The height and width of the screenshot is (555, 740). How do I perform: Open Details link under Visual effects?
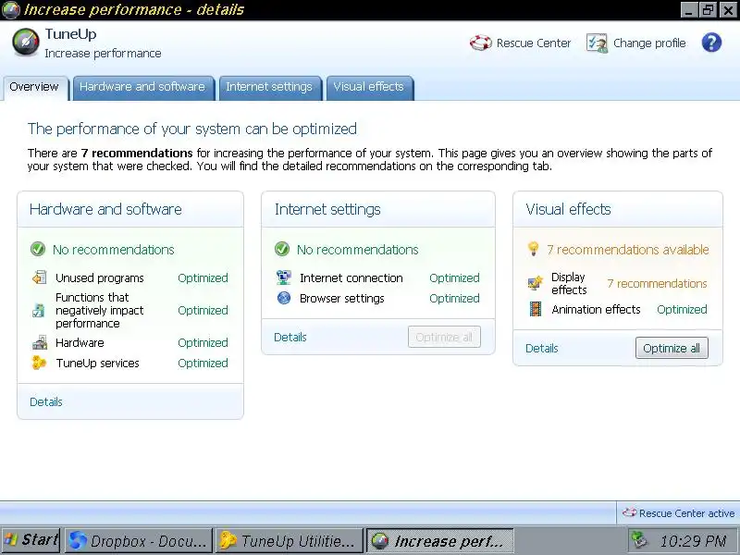tap(542, 349)
